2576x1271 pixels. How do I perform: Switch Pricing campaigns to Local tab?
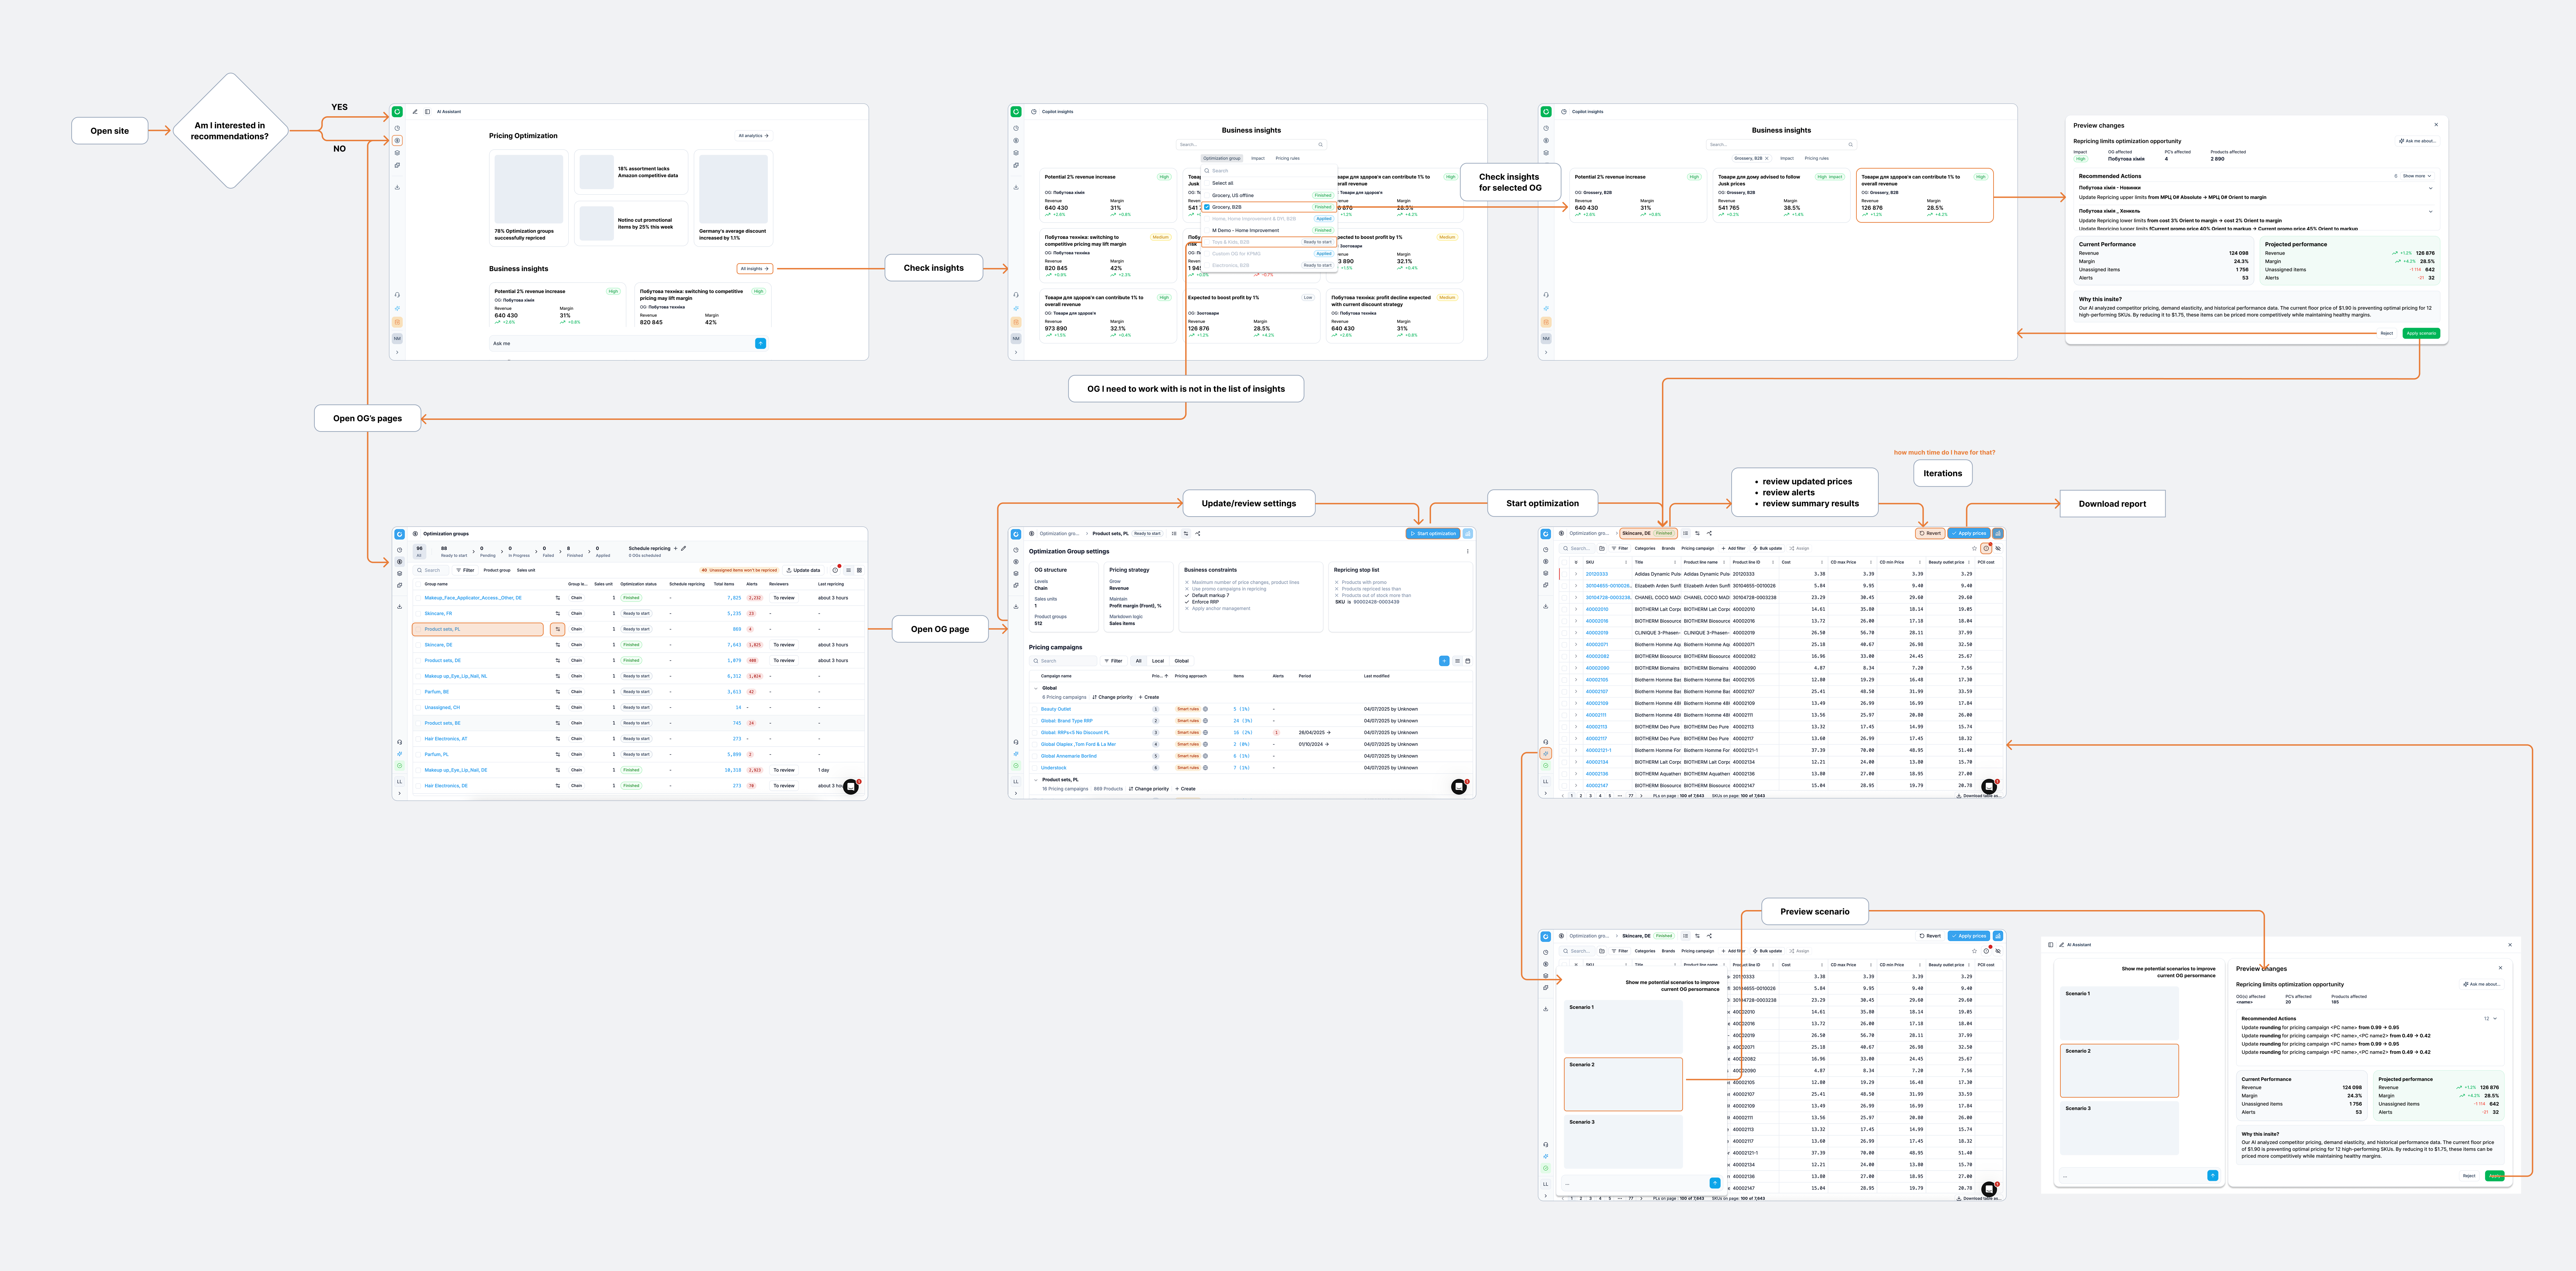coord(1158,661)
